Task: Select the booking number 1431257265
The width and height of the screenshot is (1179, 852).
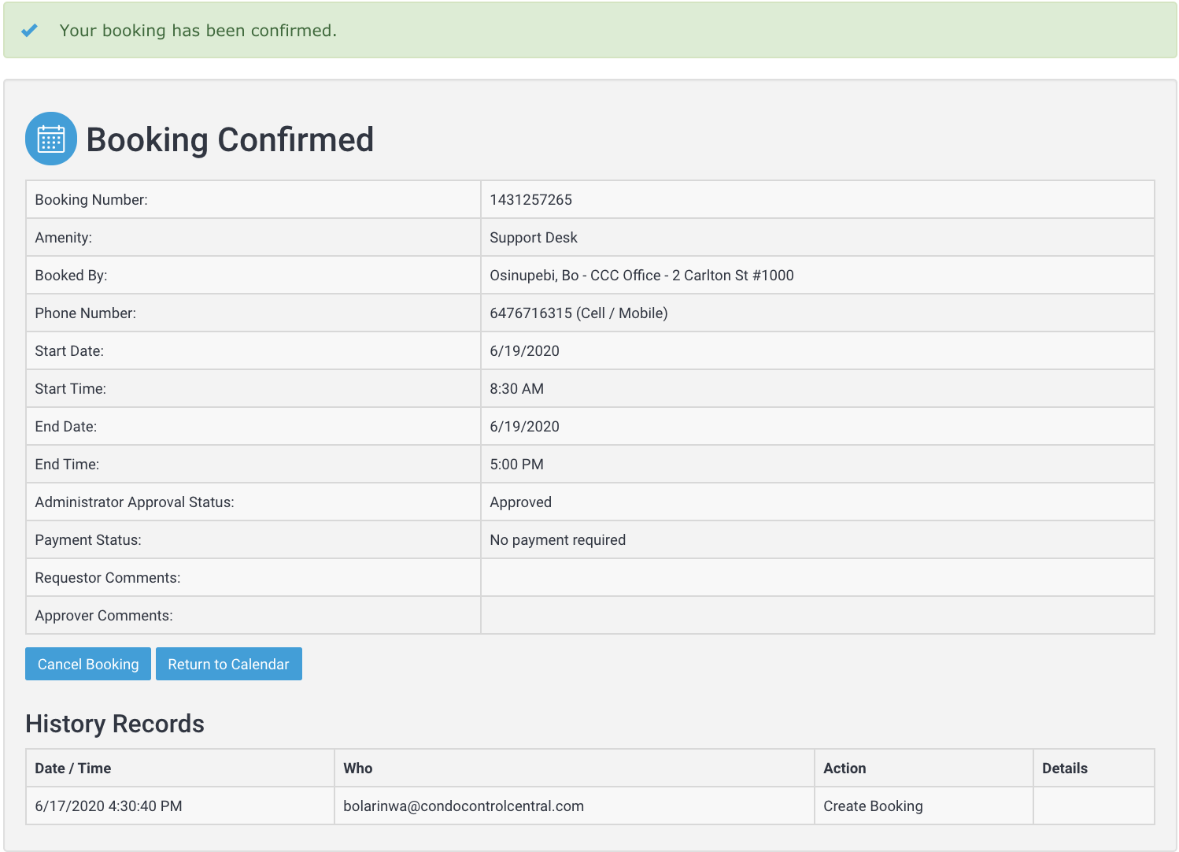Action: click(530, 200)
